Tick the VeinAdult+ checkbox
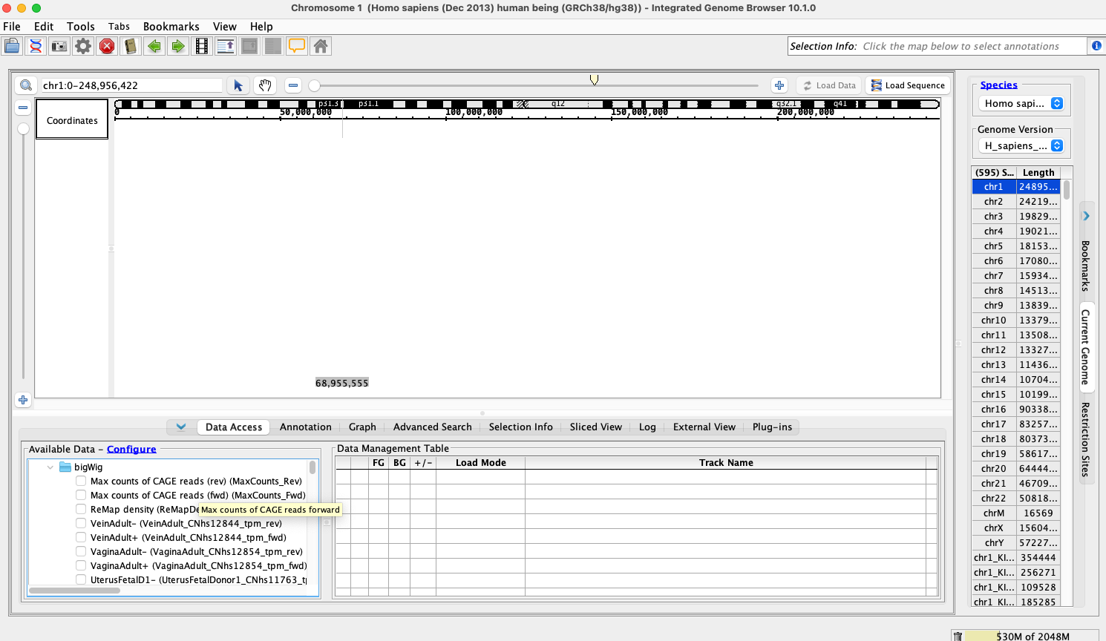Image resolution: width=1106 pixels, height=641 pixels. [x=81, y=538]
